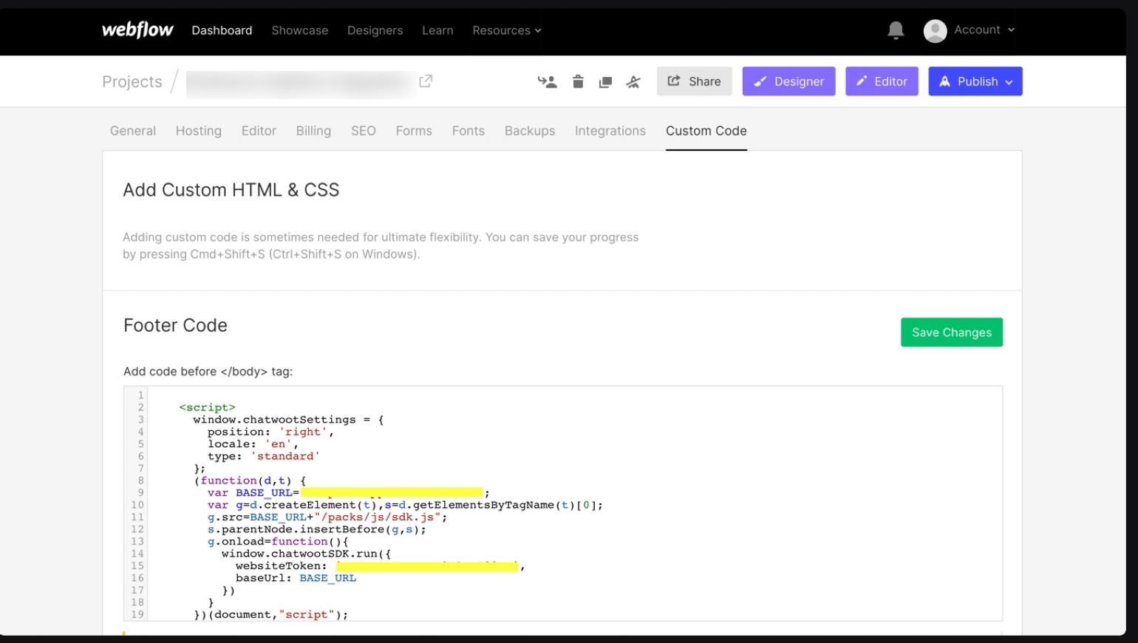This screenshot has width=1138, height=643.
Task: Click the transfer project icon
Action: tap(547, 82)
